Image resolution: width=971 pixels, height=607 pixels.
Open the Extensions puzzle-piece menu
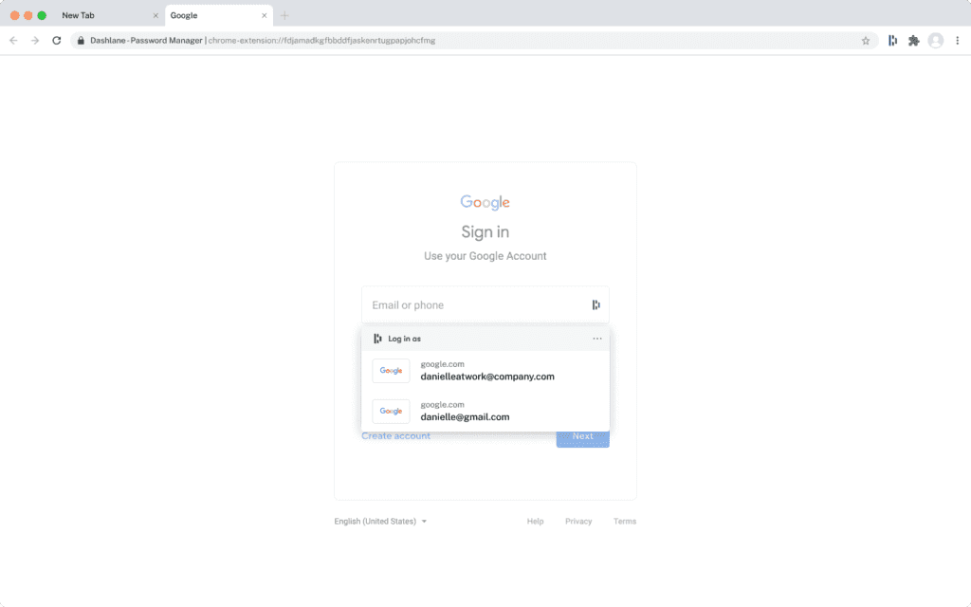[913, 40]
